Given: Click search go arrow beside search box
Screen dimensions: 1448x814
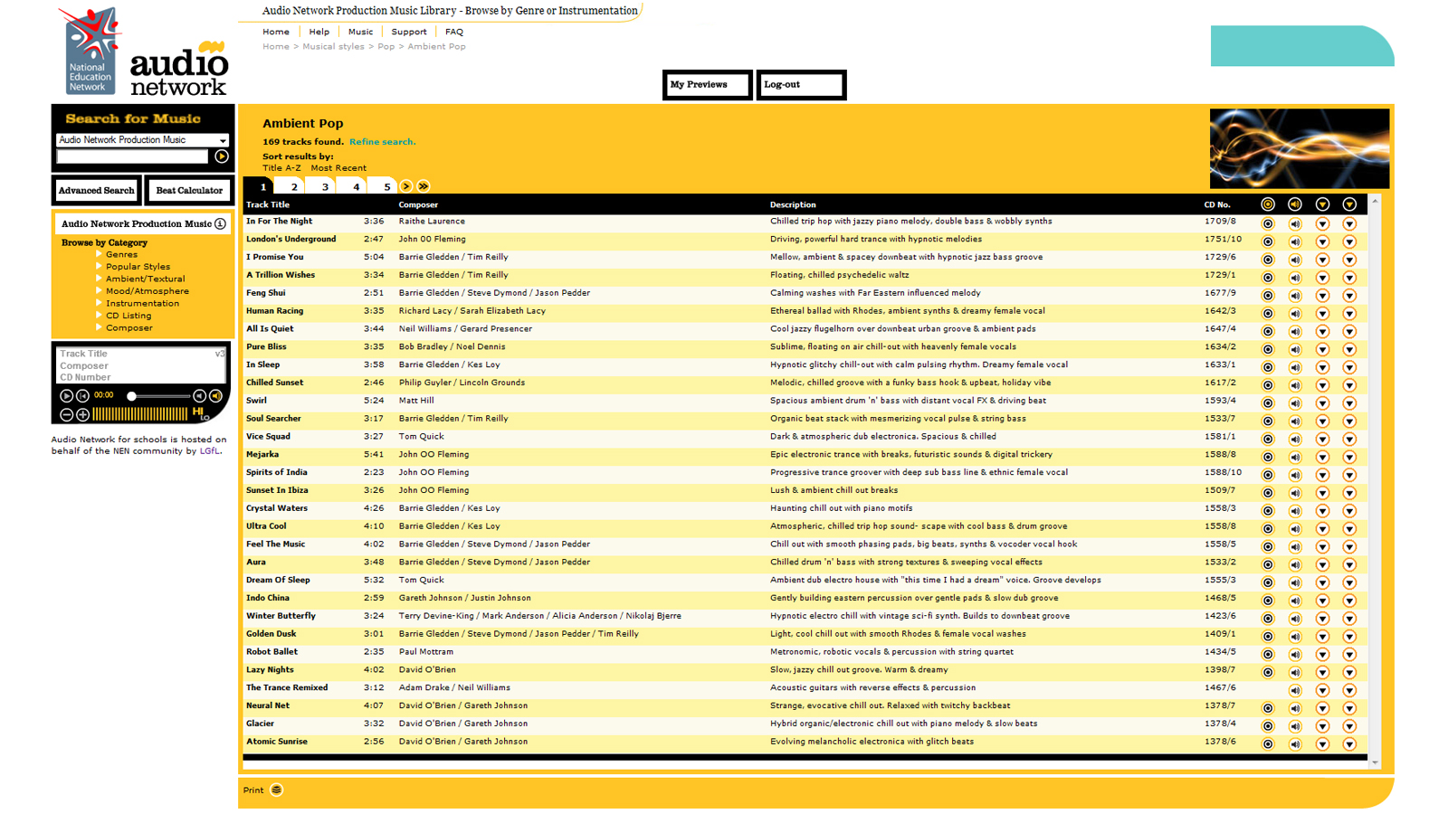Looking at the screenshot, I should pos(222,156).
